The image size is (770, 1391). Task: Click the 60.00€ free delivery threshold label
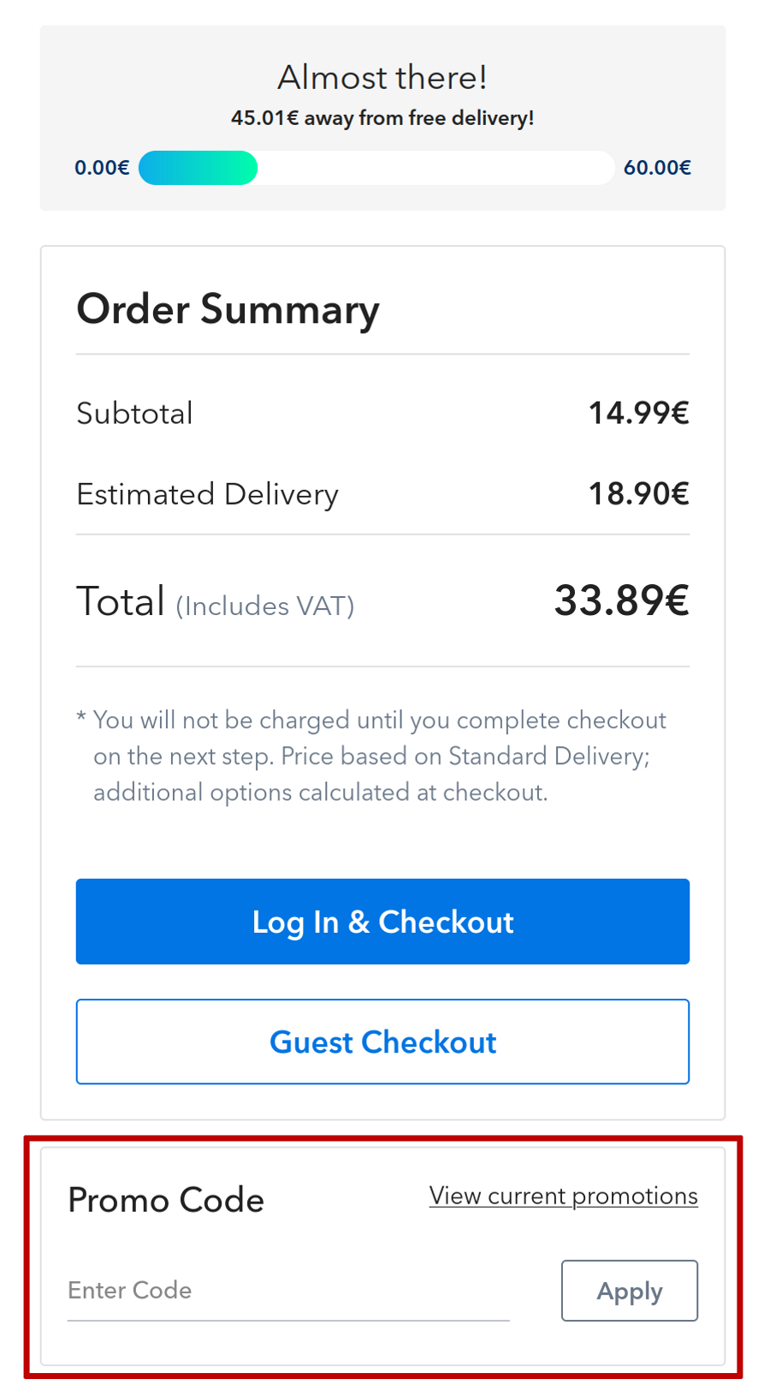[657, 168]
